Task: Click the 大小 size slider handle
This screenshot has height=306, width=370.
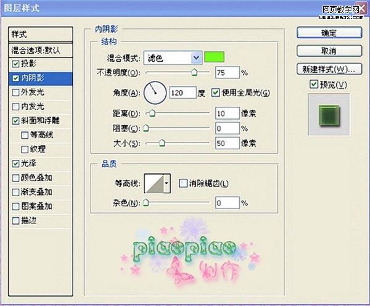Action: click(162, 143)
